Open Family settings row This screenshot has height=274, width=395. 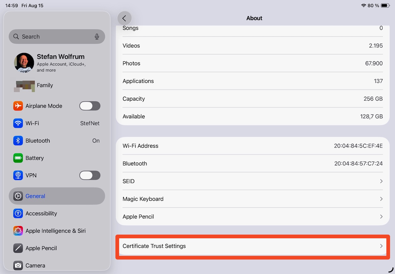point(57,85)
